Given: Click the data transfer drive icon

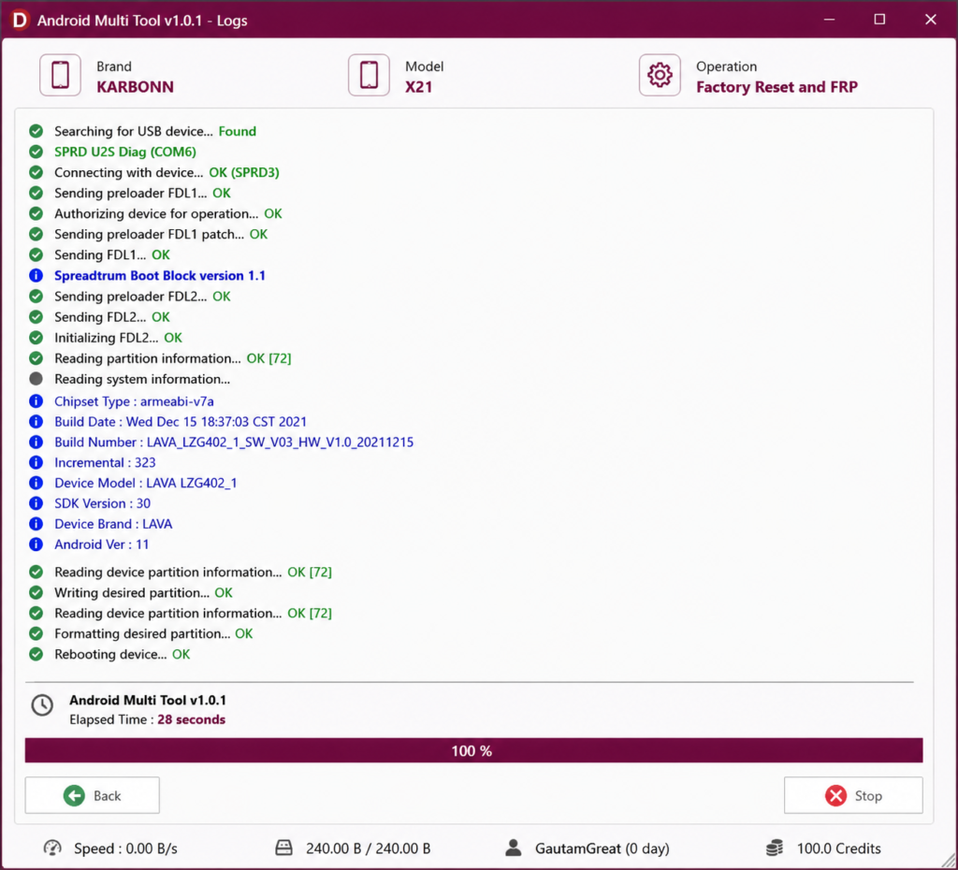Looking at the screenshot, I should coord(284,848).
